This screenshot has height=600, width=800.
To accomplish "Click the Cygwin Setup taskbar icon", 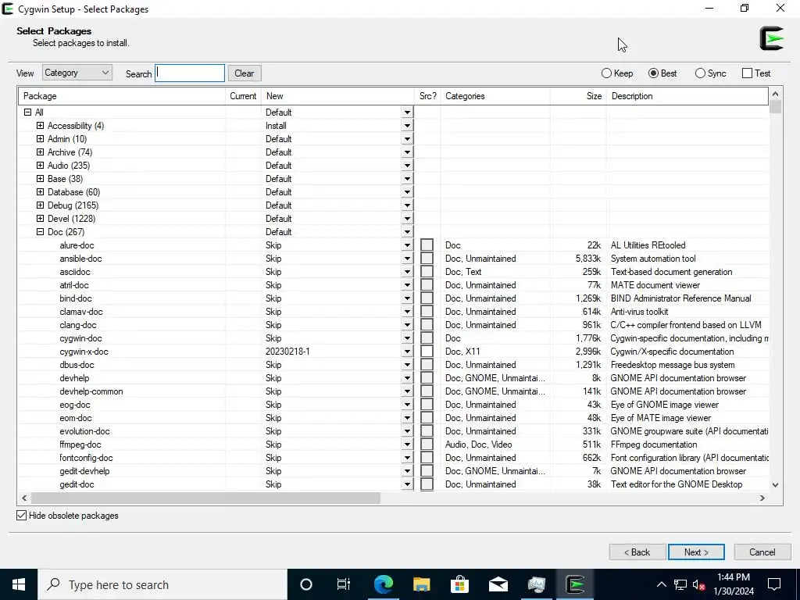I will [574, 584].
